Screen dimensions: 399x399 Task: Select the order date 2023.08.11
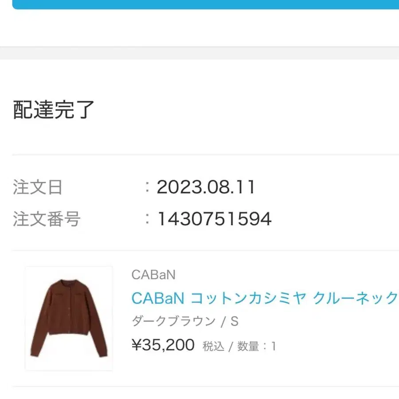pyautogui.click(x=206, y=188)
